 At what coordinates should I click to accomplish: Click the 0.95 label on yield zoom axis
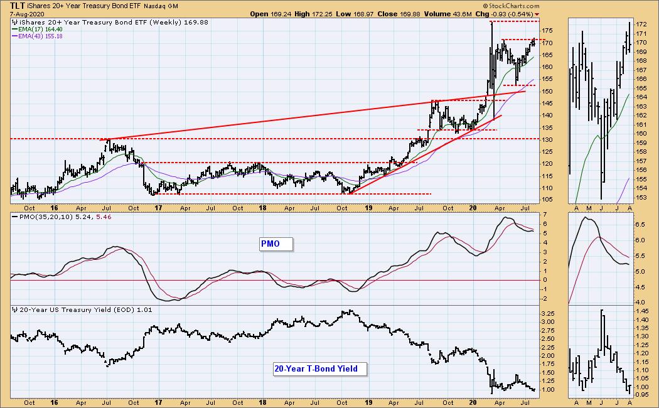pyautogui.click(x=641, y=395)
